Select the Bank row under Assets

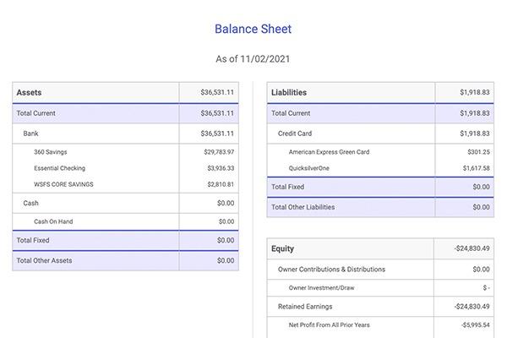pyautogui.click(x=31, y=134)
